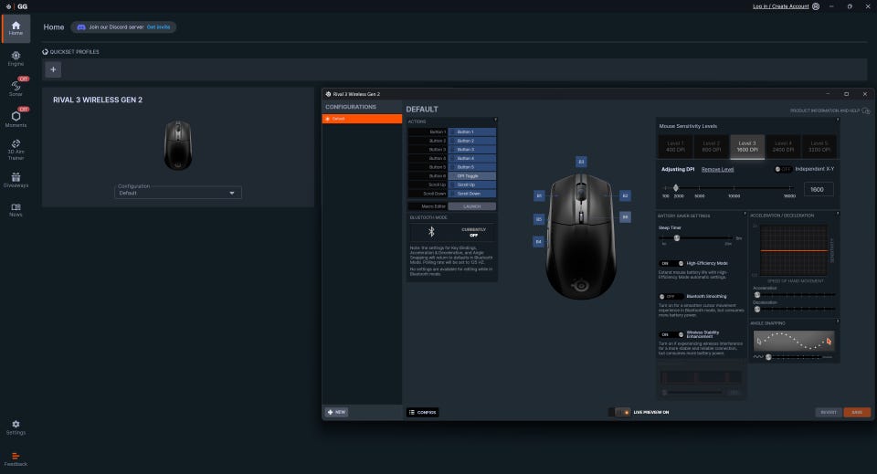Open the Configs list button
The image size is (877, 474).
[422, 412]
